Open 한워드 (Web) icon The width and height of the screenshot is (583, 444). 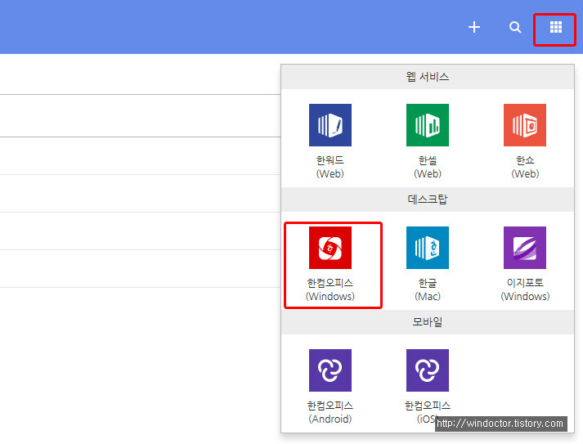click(330, 125)
